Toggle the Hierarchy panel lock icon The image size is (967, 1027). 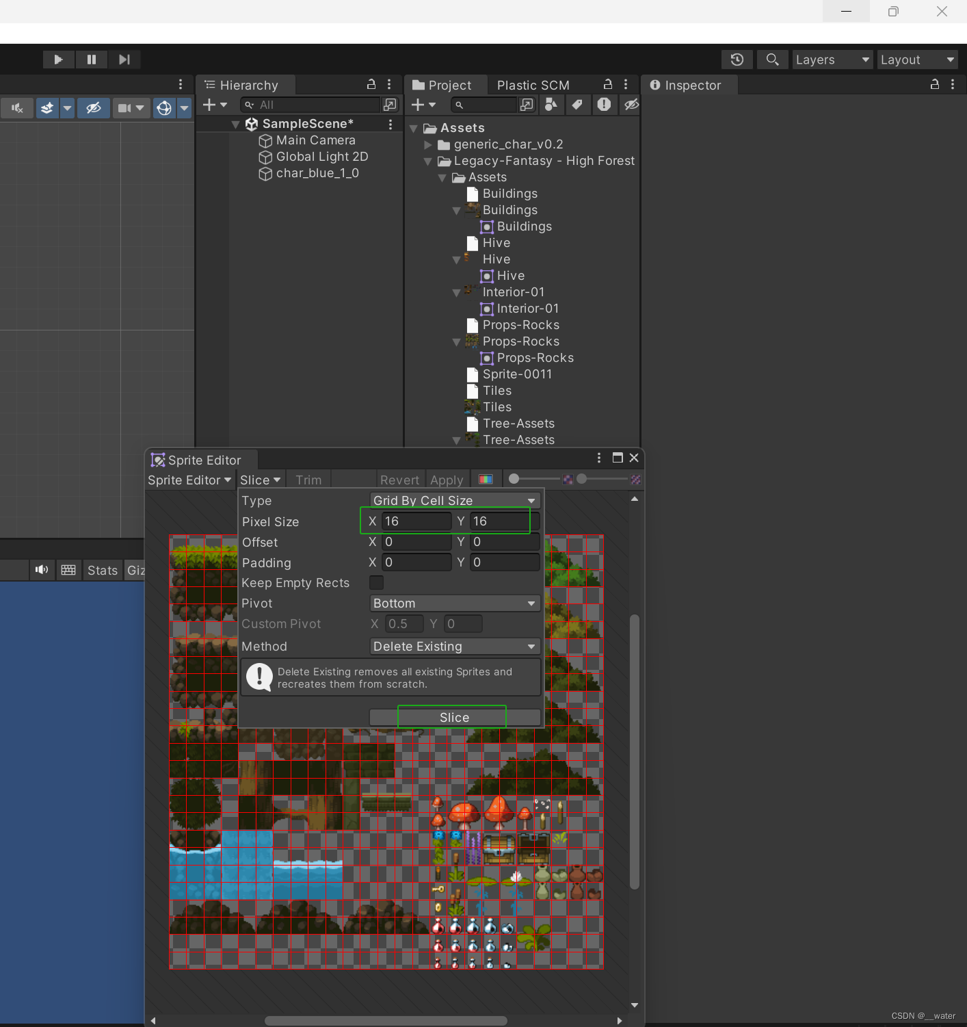[x=371, y=84]
